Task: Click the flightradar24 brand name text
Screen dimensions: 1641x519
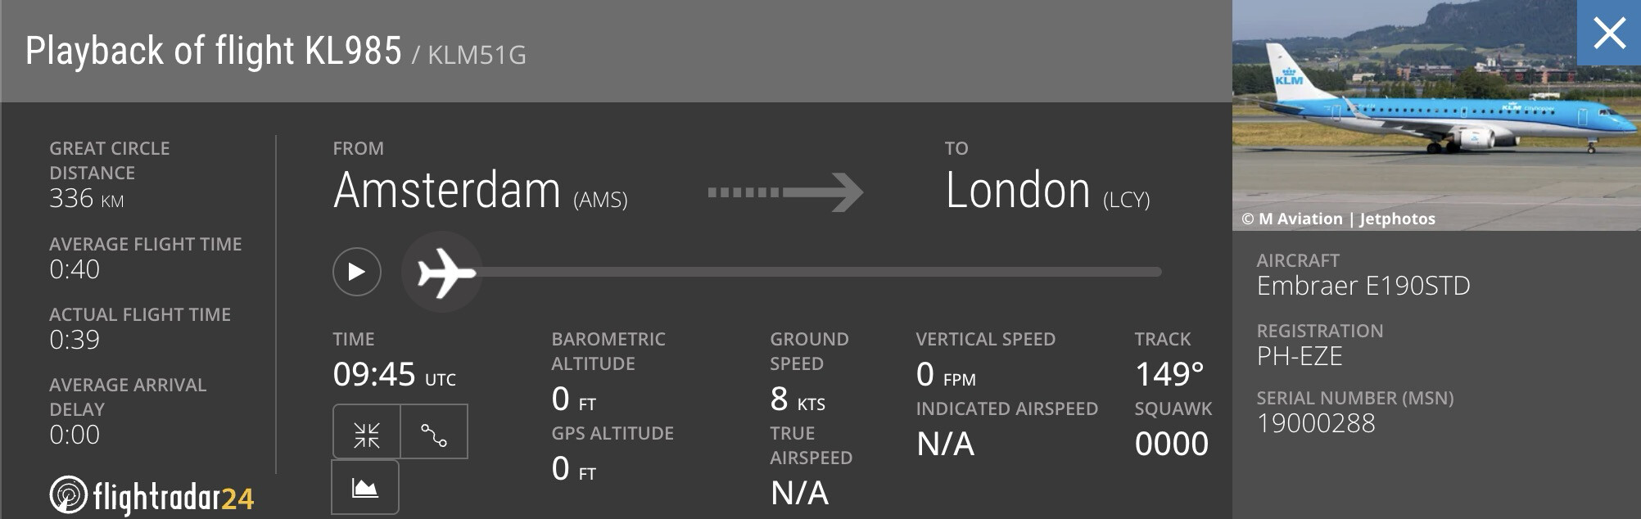Action: point(174,497)
